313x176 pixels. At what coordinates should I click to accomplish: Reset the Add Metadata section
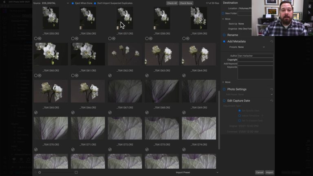(x=271, y=41)
